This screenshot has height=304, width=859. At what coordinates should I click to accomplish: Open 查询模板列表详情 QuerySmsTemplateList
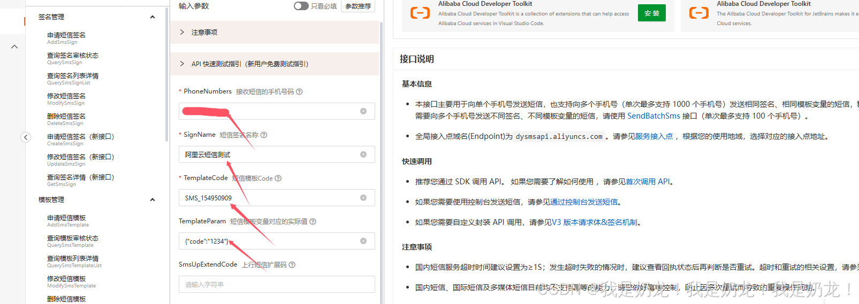[74, 261]
